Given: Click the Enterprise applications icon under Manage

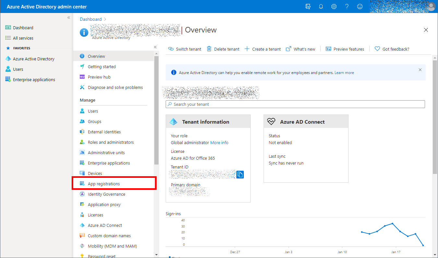Looking at the screenshot, I should click(x=82, y=163).
